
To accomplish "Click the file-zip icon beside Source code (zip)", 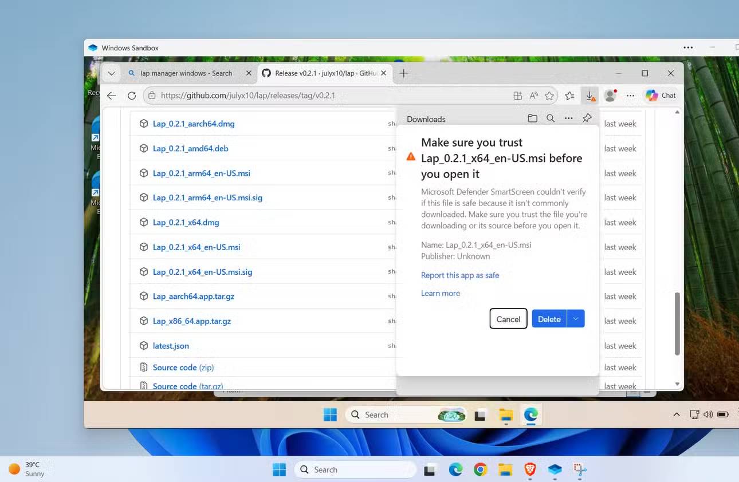I will [x=144, y=368].
